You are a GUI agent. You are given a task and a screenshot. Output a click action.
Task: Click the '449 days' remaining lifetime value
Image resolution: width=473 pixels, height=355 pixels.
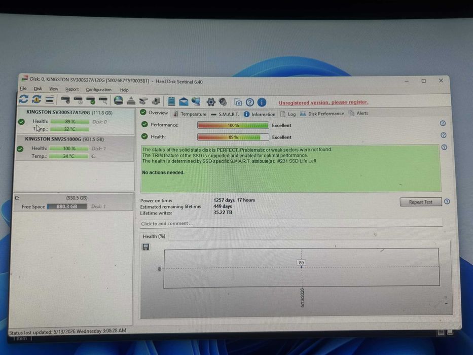223,206
